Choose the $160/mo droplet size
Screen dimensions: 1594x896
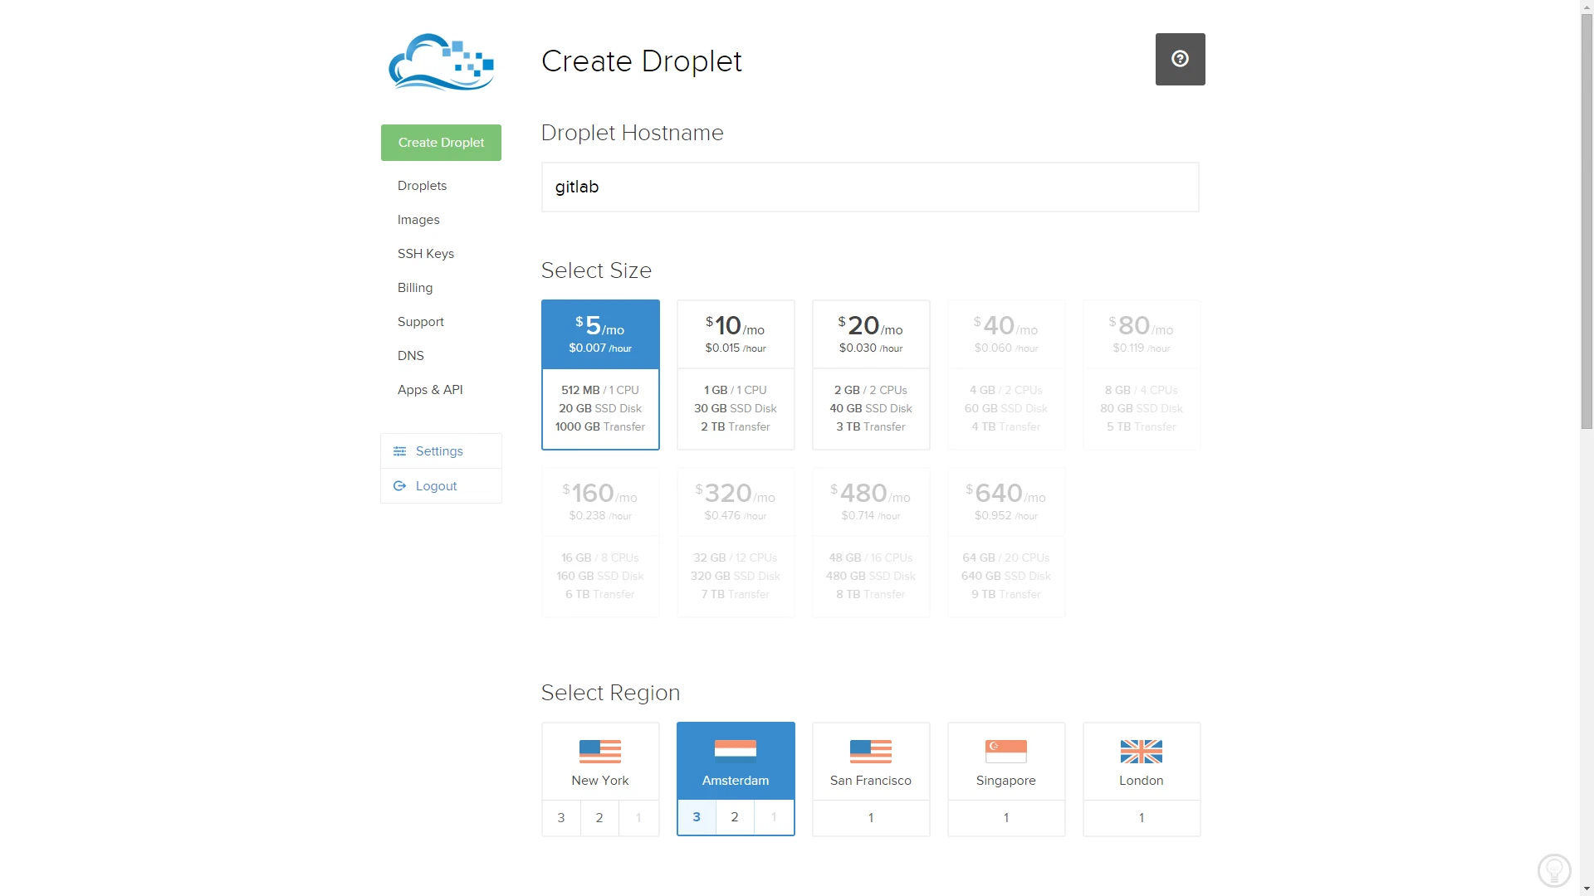pyautogui.click(x=600, y=543)
